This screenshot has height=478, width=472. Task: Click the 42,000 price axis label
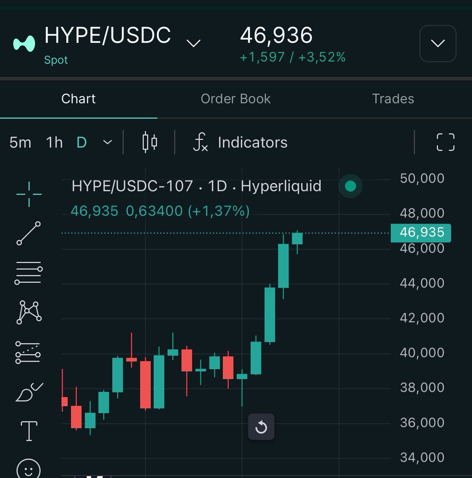422,317
